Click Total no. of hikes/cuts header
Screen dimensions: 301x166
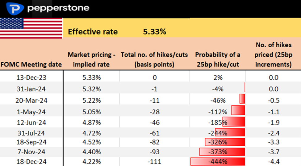click(154, 60)
